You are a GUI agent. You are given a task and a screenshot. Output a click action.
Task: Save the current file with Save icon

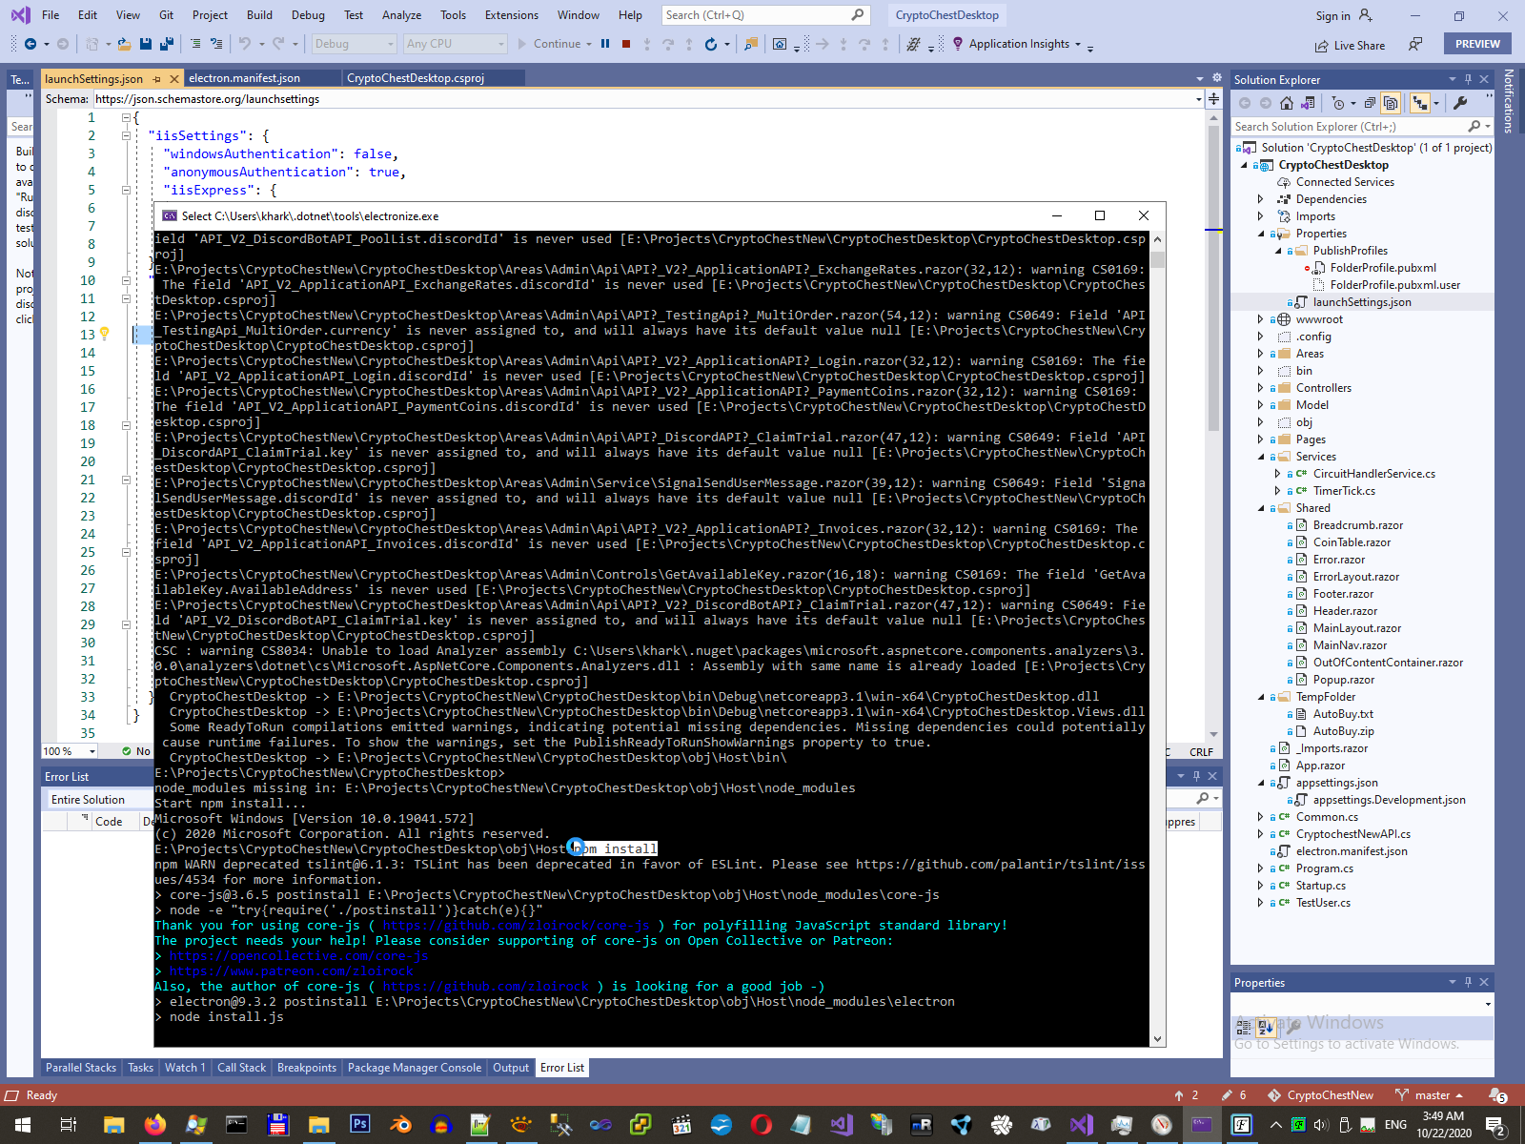coord(146,44)
